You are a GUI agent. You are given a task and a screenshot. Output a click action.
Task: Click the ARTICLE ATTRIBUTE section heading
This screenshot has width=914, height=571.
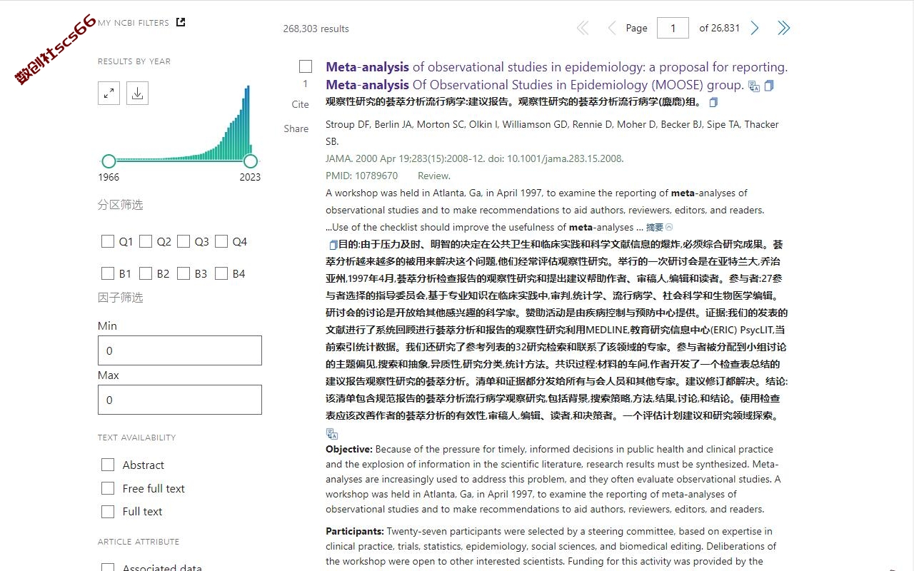(x=139, y=542)
